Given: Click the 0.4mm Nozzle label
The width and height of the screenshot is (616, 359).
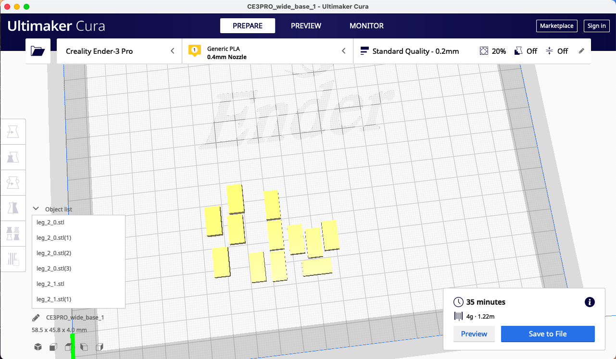Looking at the screenshot, I should pyautogui.click(x=227, y=57).
